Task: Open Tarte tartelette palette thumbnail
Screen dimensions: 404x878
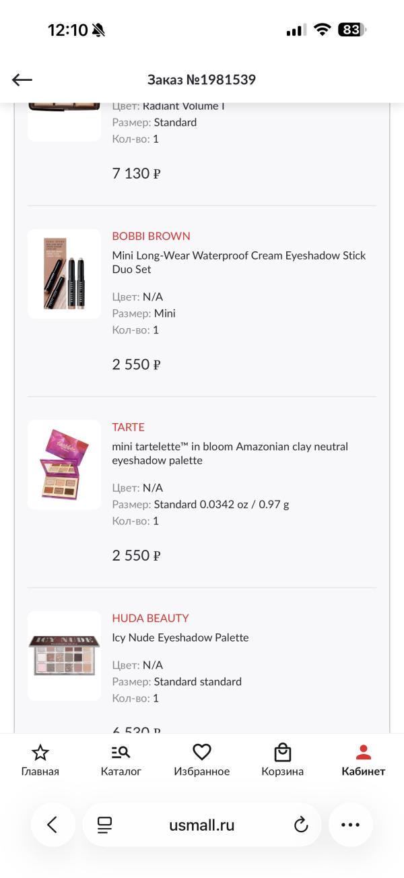Action: coord(65,465)
